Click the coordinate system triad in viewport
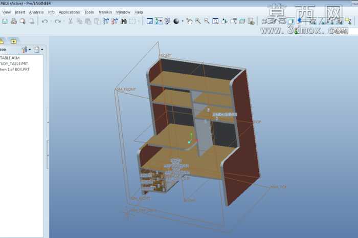 193,138
